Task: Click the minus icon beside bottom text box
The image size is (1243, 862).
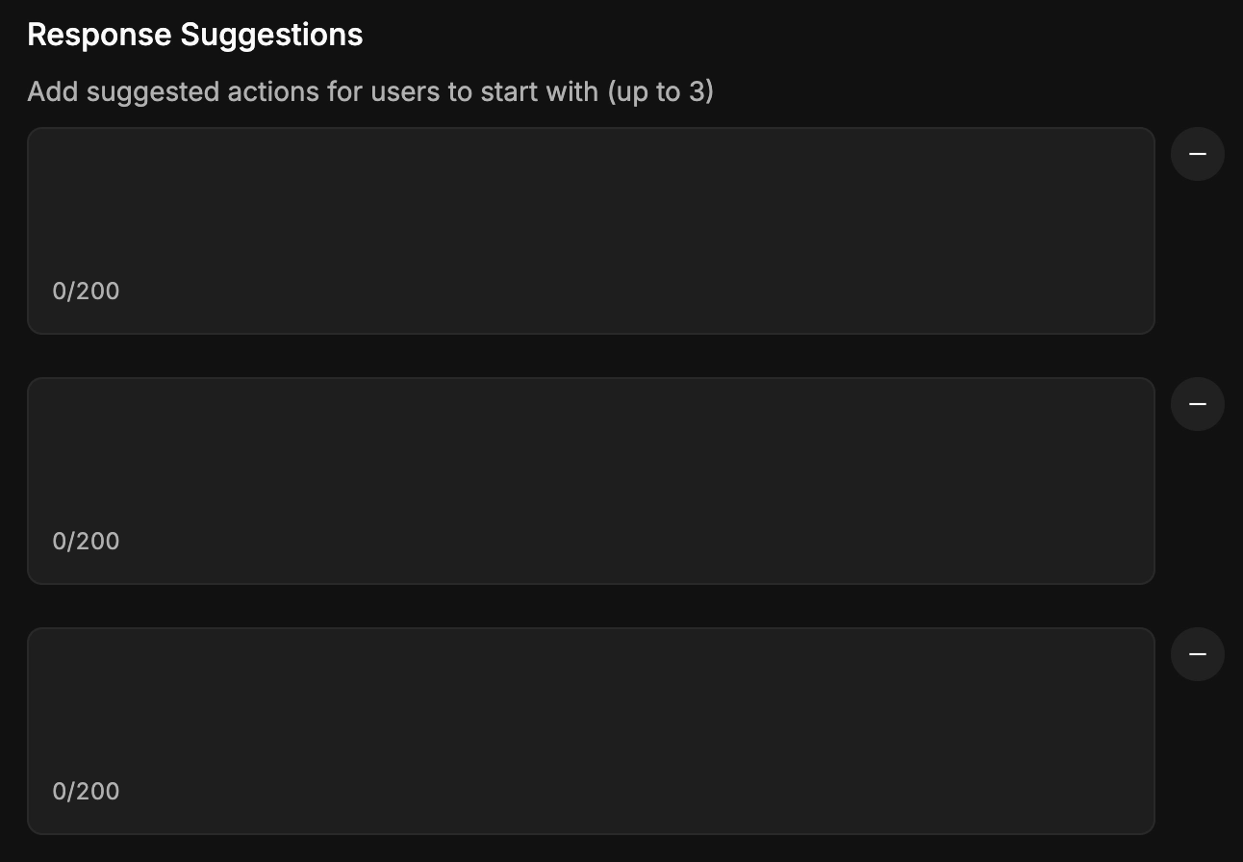Action: [1197, 654]
